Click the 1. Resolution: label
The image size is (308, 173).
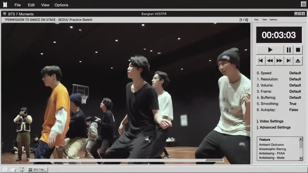click(x=268, y=79)
